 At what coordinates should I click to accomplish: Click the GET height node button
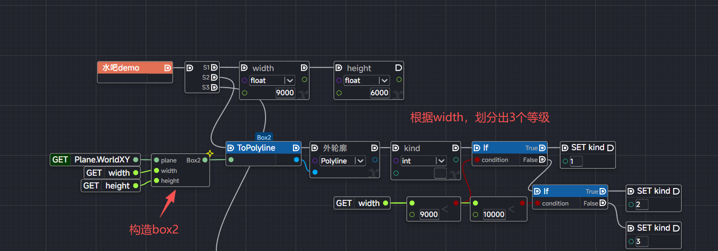pos(111,186)
